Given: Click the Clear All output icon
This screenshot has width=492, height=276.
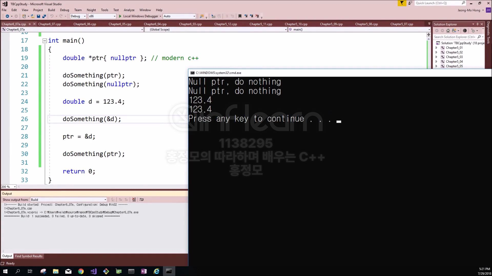Looking at the screenshot, I should pyautogui.click(x=134, y=200).
